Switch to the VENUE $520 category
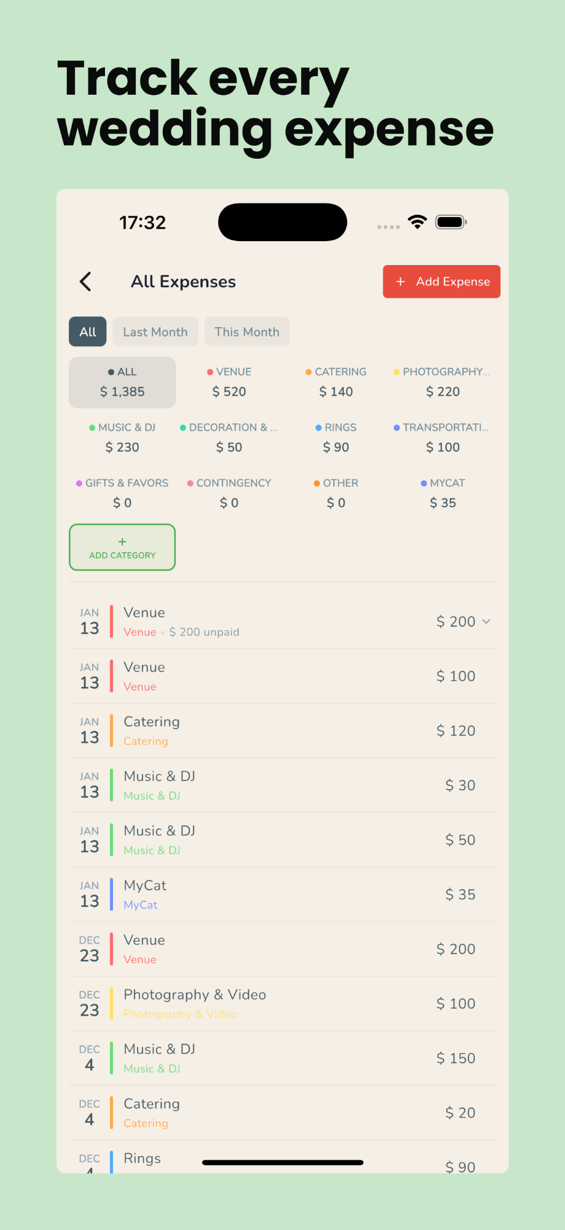The height and width of the screenshot is (1230, 565). click(x=229, y=382)
